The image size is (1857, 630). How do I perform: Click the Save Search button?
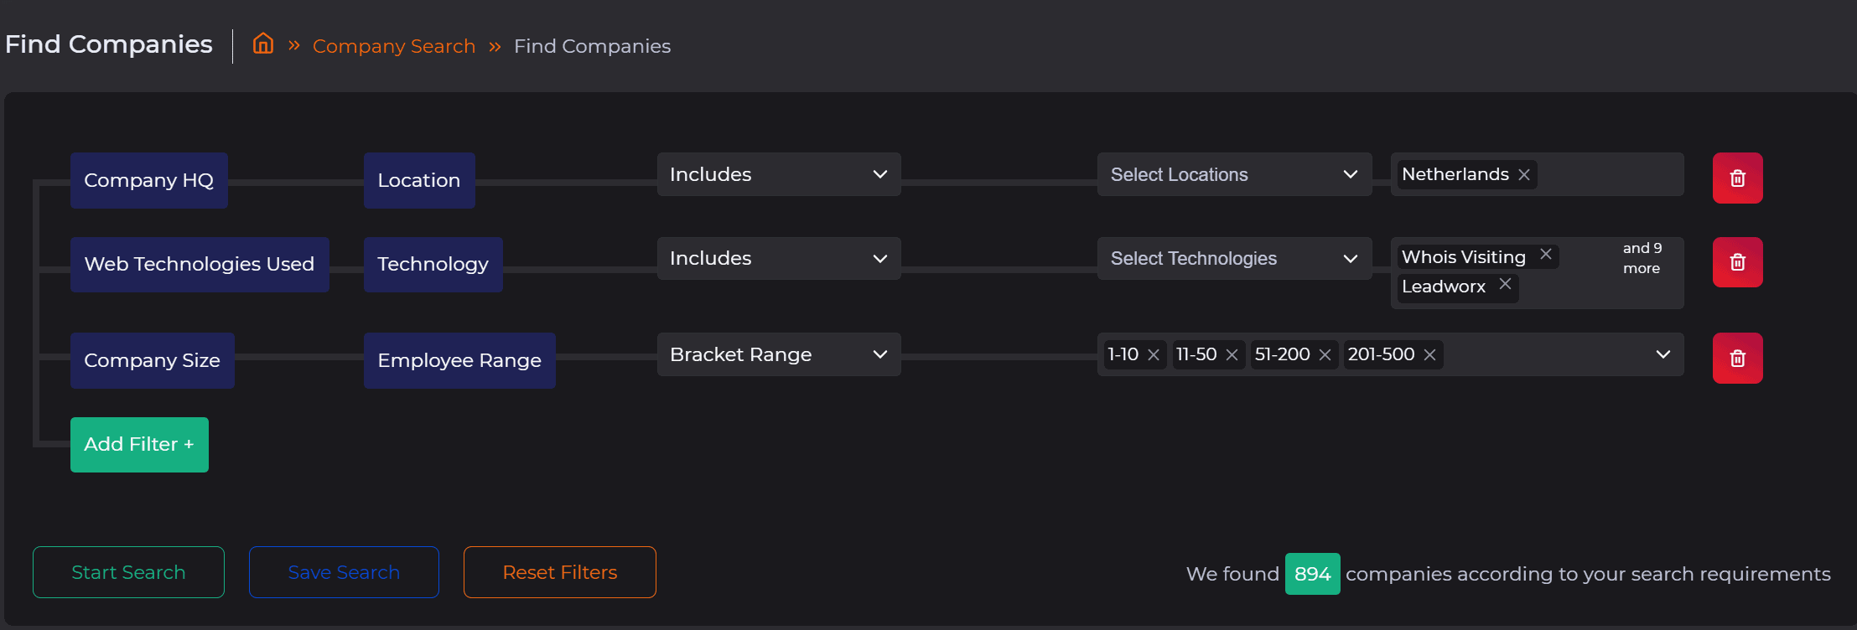[344, 572]
